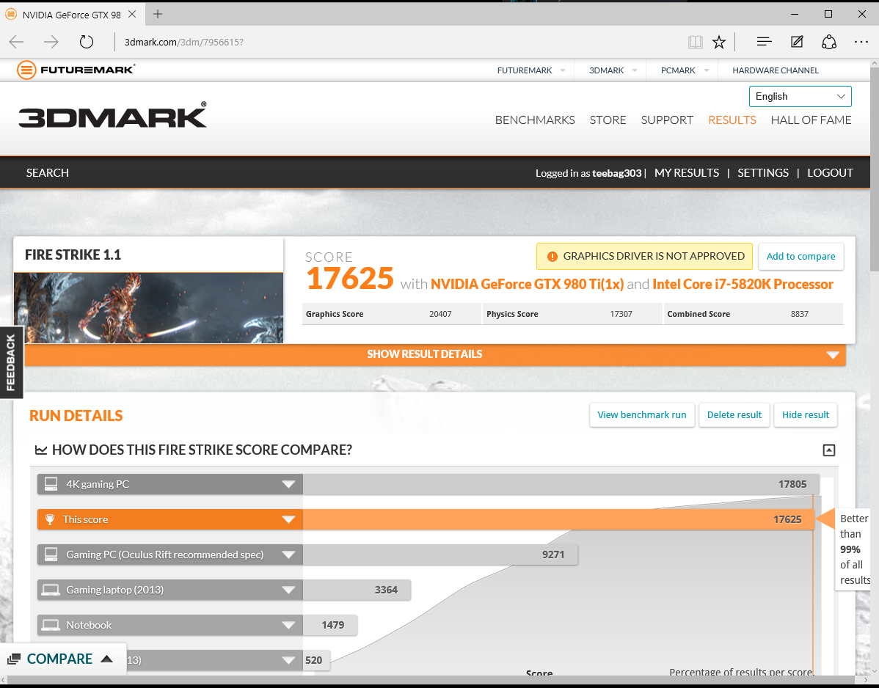The height and width of the screenshot is (688, 879).
Task: Click the 9271 gaming PC score bar
Action: (x=440, y=555)
